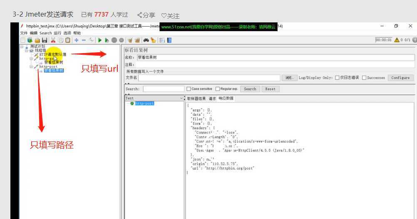
Task: Start the test with the green play icon
Action: (x=100, y=40)
